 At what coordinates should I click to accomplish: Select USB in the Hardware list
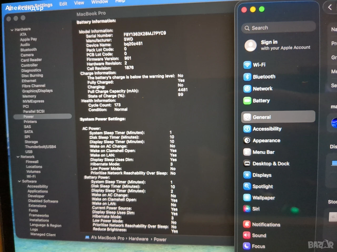pos(29,152)
